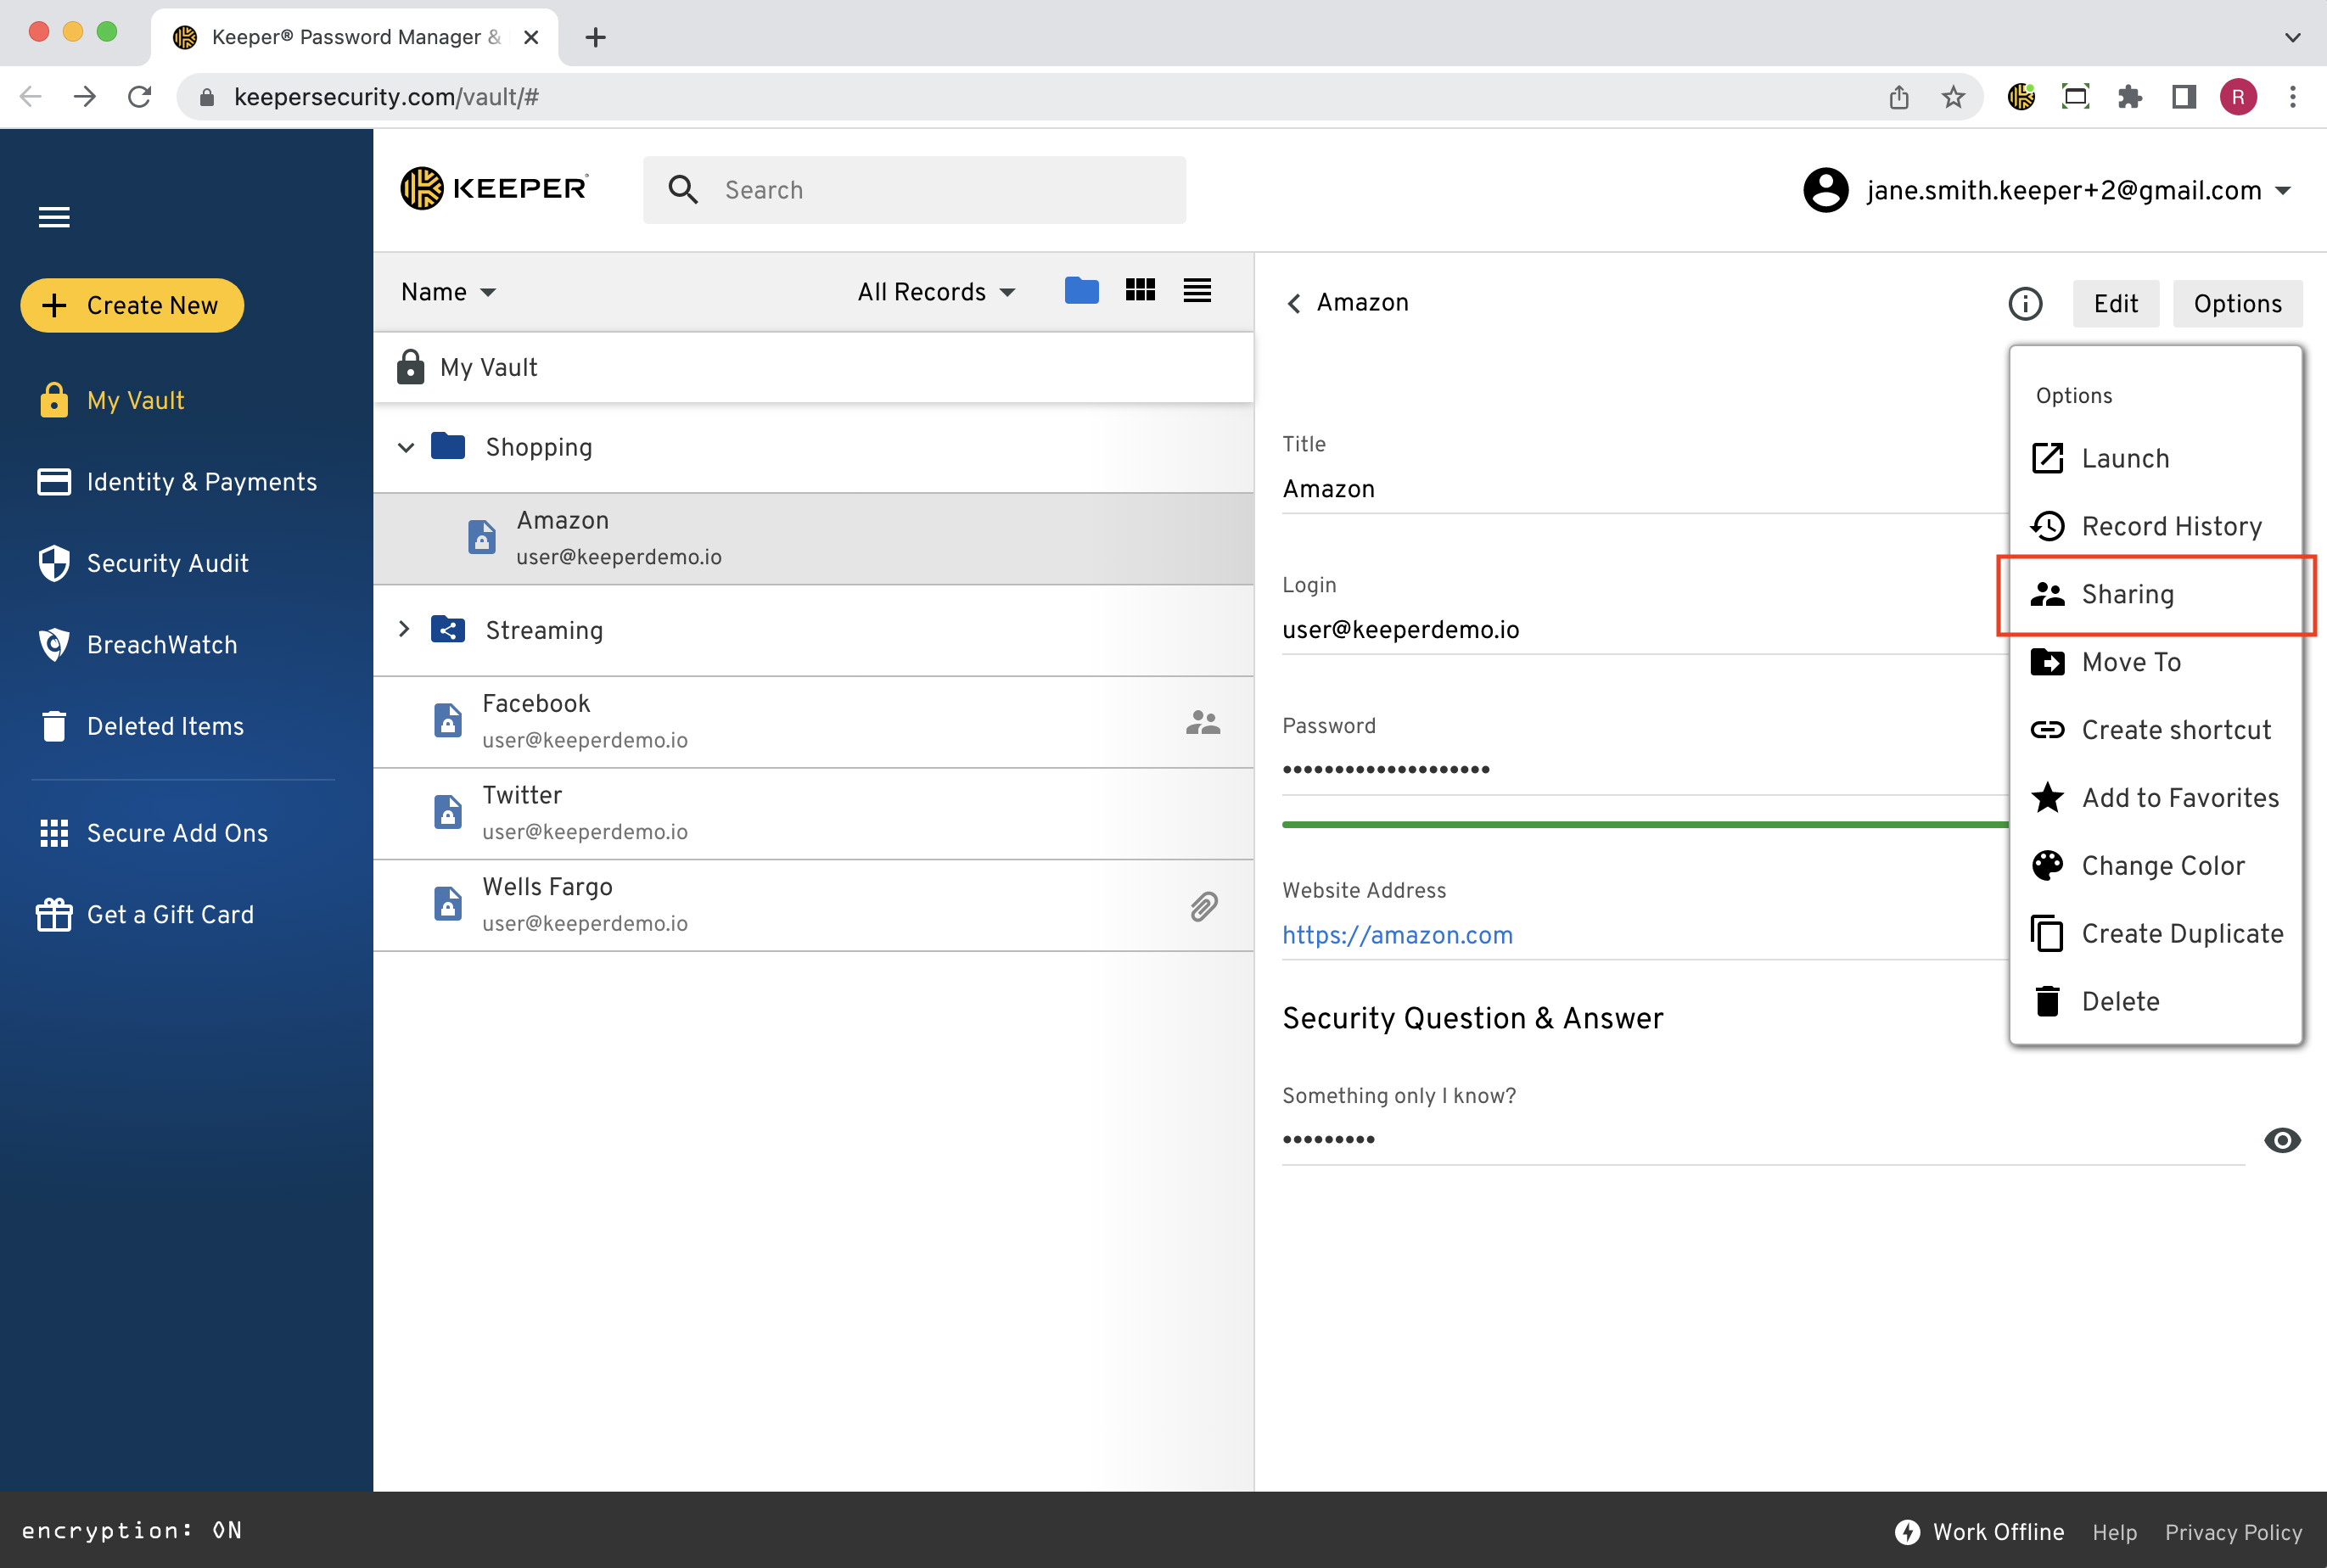Open BreachWatch in the sidebar
The width and height of the screenshot is (2327, 1568).
[138, 645]
